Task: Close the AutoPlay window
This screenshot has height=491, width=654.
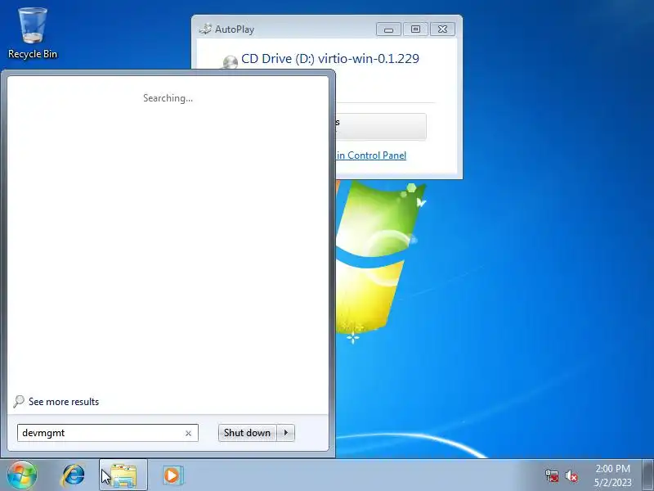Action: [x=442, y=29]
